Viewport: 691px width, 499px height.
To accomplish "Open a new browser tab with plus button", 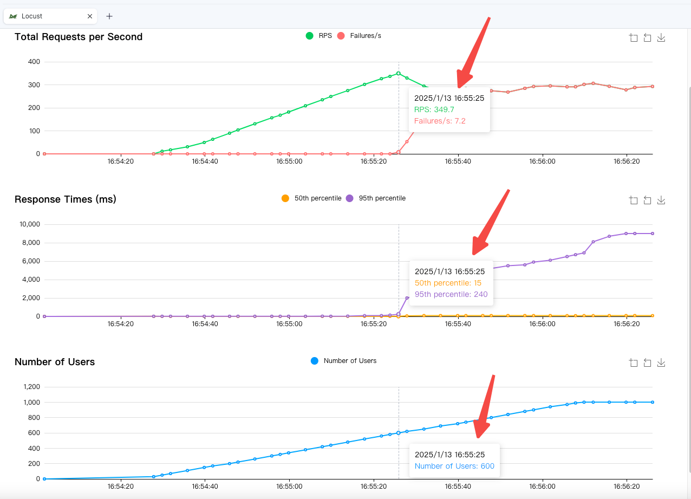I will [109, 16].
